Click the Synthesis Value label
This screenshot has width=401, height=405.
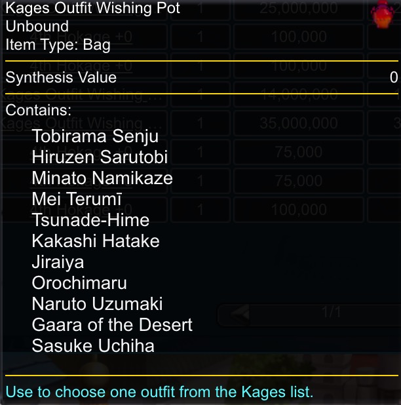61,77
